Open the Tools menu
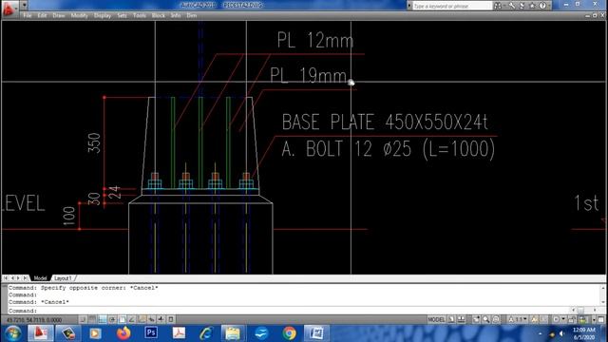The width and height of the screenshot is (608, 342). pyautogui.click(x=140, y=15)
